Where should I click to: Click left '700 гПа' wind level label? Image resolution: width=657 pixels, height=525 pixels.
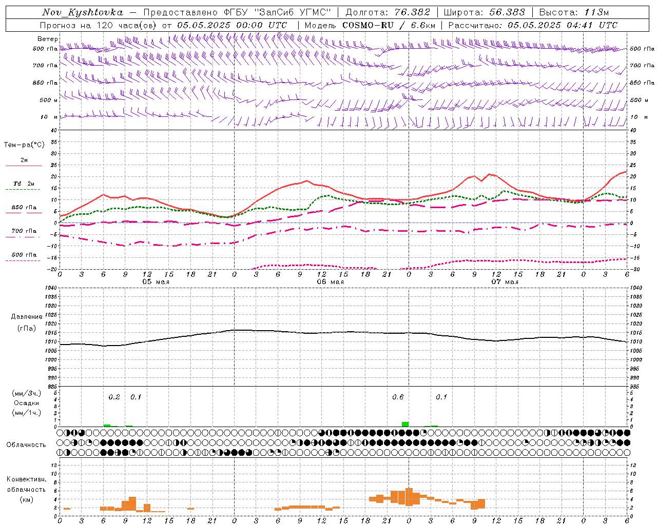[45, 66]
